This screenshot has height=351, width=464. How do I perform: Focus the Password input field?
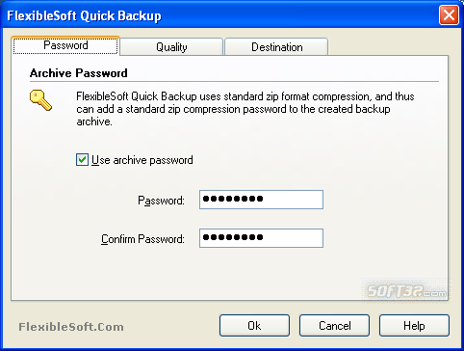coord(261,200)
